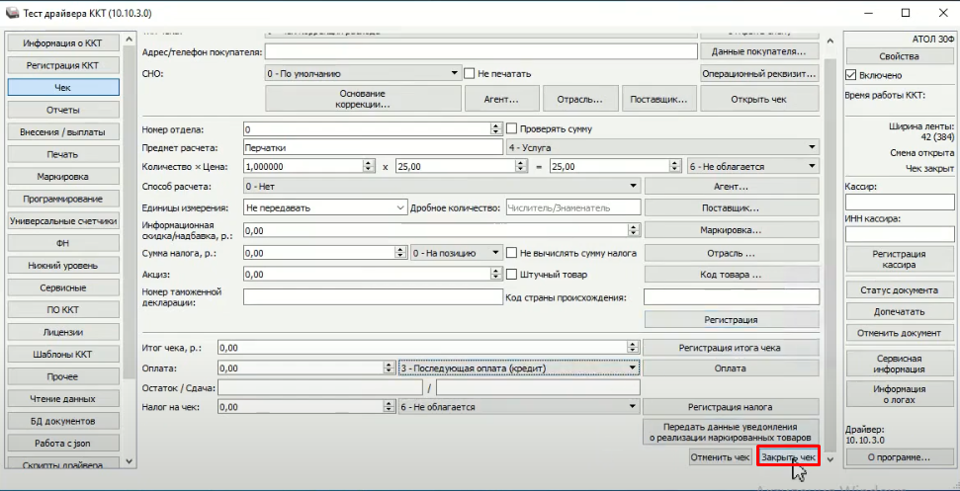Image resolution: width=960 pixels, height=491 pixels.
Task: Click the Отменить чек button
Action: click(721, 457)
